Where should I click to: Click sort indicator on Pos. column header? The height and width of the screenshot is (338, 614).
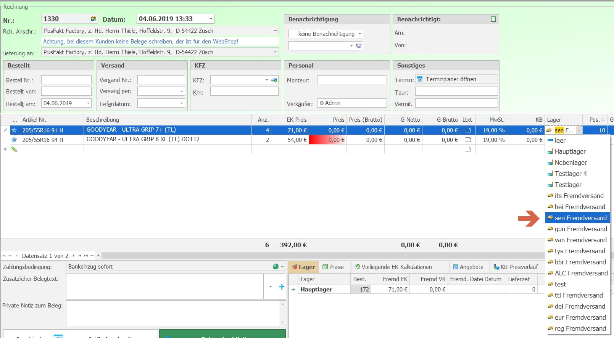click(x=603, y=120)
